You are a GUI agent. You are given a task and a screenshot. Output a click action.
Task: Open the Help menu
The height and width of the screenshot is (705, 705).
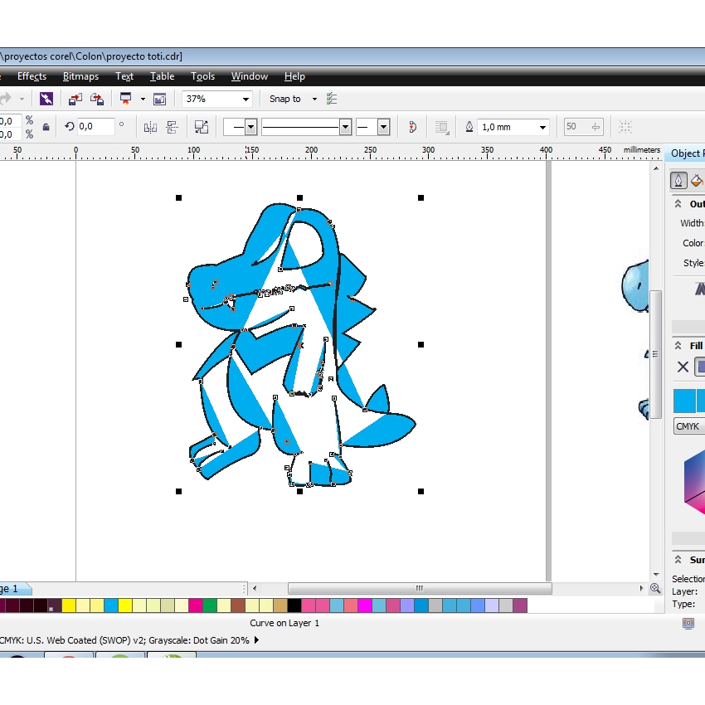coord(295,76)
